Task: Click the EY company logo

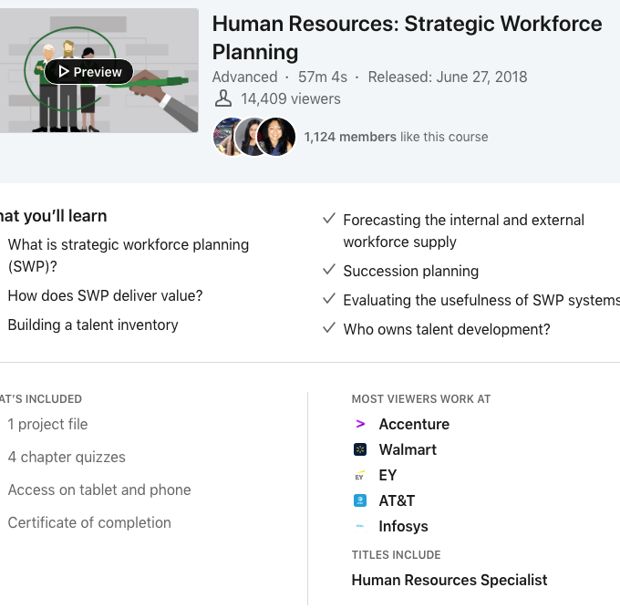Action: click(360, 475)
